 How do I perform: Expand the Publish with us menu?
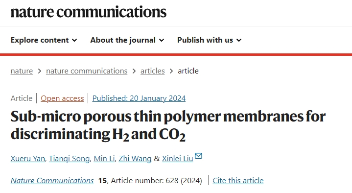tap(210, 40)
